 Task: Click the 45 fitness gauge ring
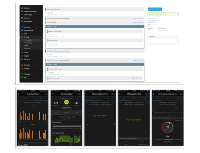(x=168, y=127)
